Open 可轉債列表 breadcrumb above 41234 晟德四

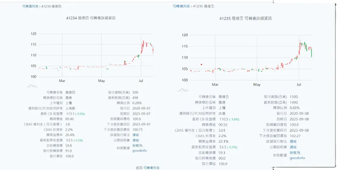[x=30, y=7]
